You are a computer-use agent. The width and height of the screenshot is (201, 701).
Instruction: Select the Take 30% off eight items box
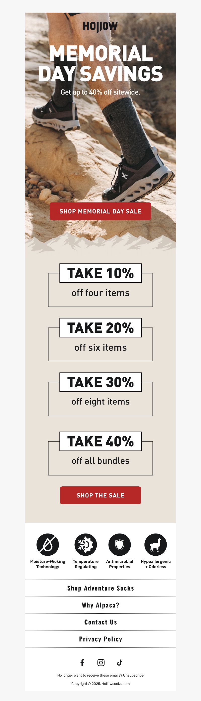100,394
